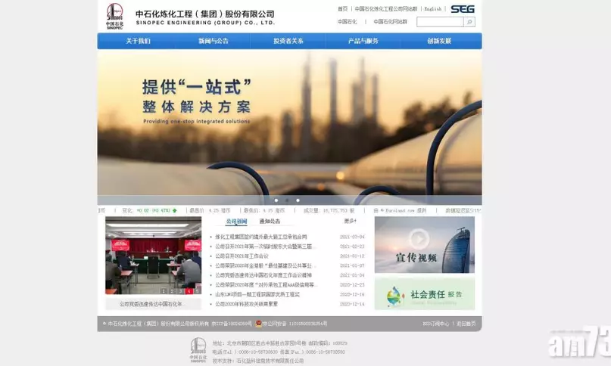Image resolution: width=611 pixels, height=366 pixels.
Task: Select slide 2 of news photos
Action: (172, 291)
